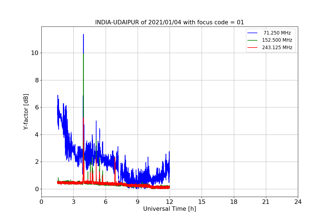Image resolution: width=331 pixels, height=221 pixels.
Task: Select the 243.125 MHz legend label
Action: point(277,48)
